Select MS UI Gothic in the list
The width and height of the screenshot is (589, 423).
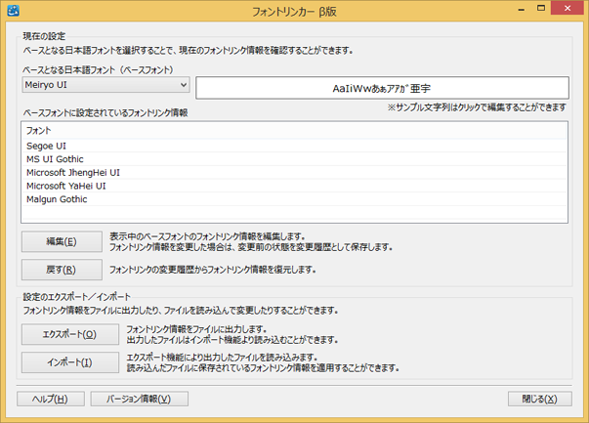pyautogui.click(x=56, y=159)
